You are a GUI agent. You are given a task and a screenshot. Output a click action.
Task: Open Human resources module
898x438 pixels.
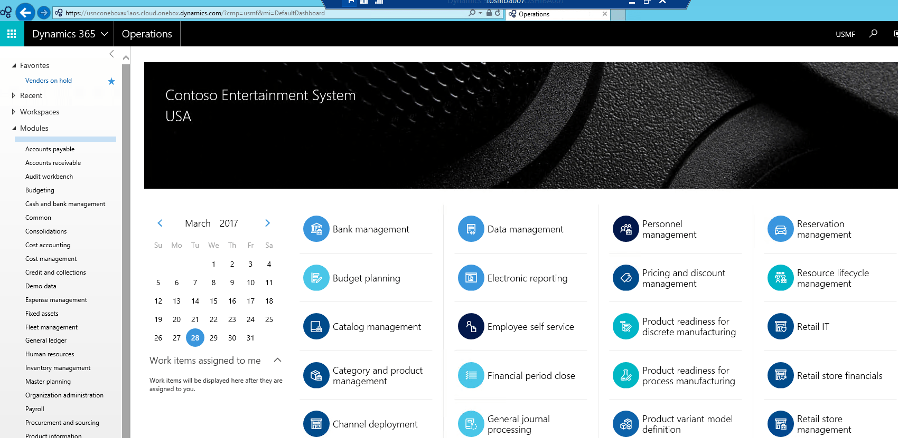(50, 354)
